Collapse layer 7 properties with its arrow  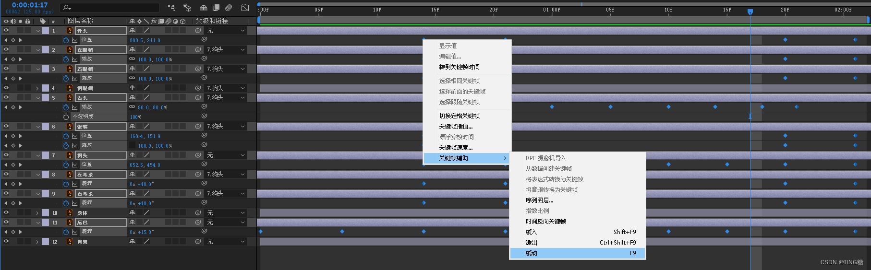(x=38, y=155)
